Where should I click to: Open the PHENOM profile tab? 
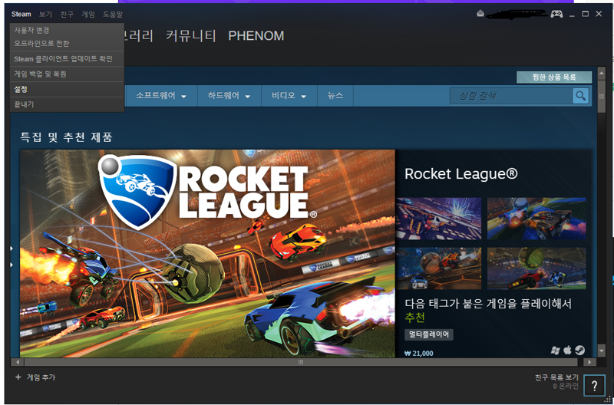point(256,36)
